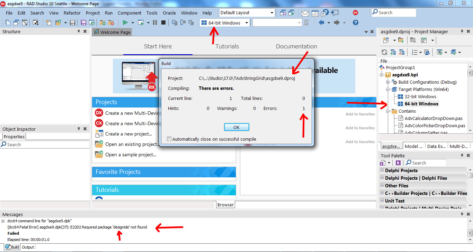Select AdvColorPickerDropDown.pas file
The height and width of the screenshot is (252, 473).
[x=435, y=126]
